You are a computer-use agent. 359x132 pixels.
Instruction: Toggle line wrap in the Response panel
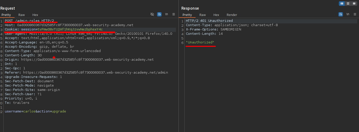341,14
